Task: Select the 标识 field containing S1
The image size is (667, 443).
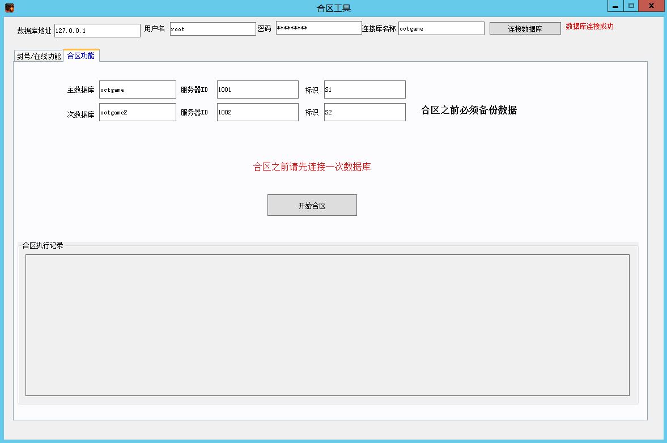Action: (x=364, y=90)
